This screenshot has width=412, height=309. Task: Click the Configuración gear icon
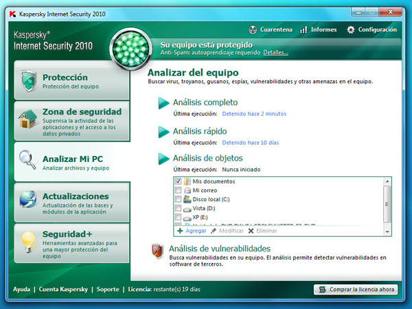coord(350,30)
